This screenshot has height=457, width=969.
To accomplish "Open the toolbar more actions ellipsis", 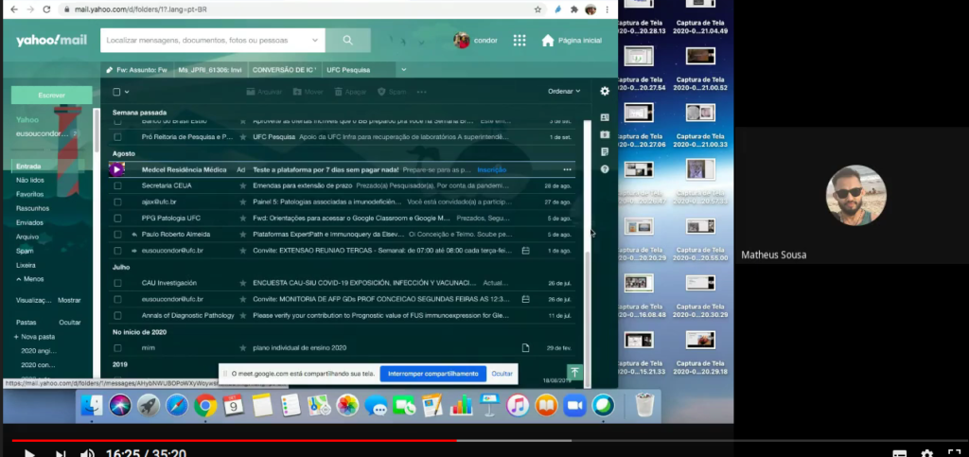I will point(421,92).
